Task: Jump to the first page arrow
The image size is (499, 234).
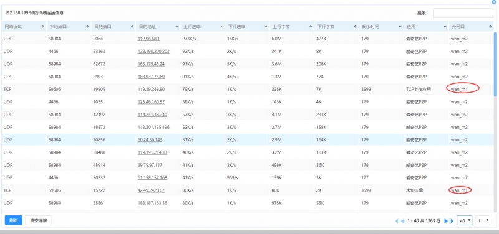Action: tap(397, 221)
